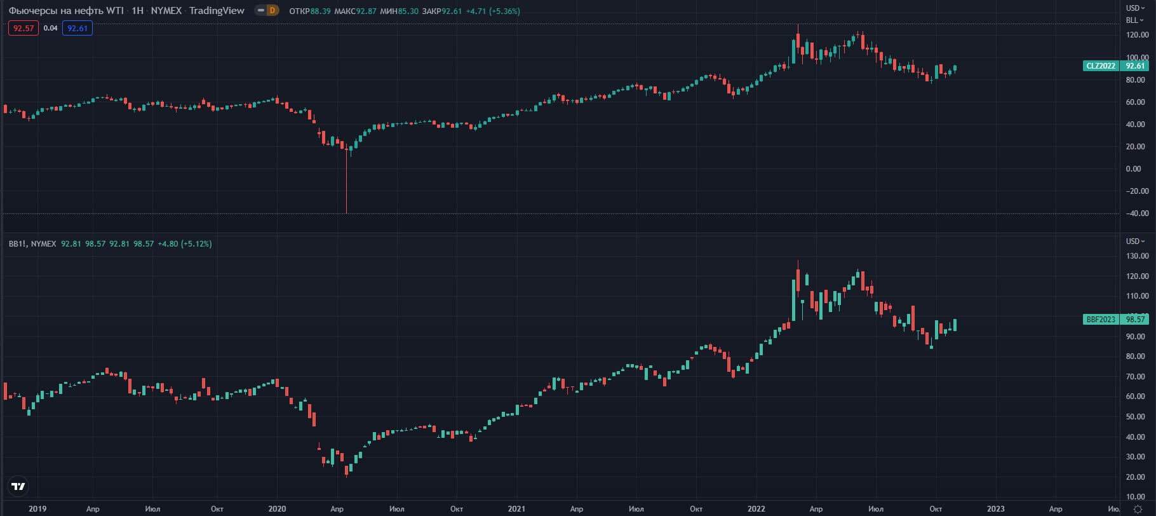Viewport: 1156px width, 516px height.
Task: Click −40.00 on top pane price scale
Action: click(1136, 213)
